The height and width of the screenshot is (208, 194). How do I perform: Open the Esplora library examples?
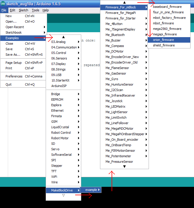[x=64, y=105]
